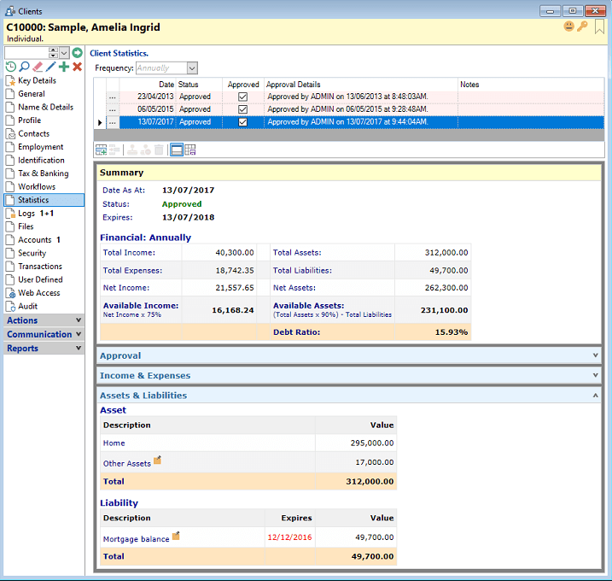This screenshot has height=581, width=612.
Task: Click the Mortgage balance liability link
Action: tap(136, 539)
